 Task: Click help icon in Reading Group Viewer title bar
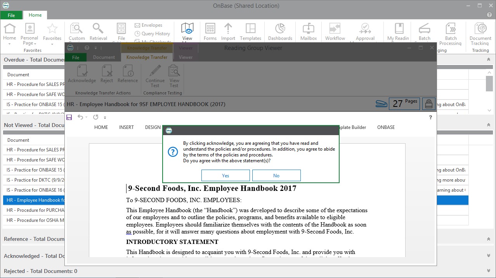pos(87,48)
